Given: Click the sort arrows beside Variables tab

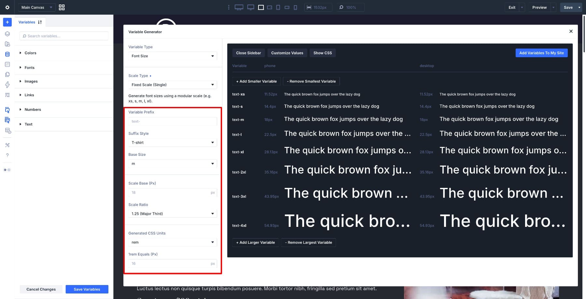Looking at the screenshot, I should 40,22.
